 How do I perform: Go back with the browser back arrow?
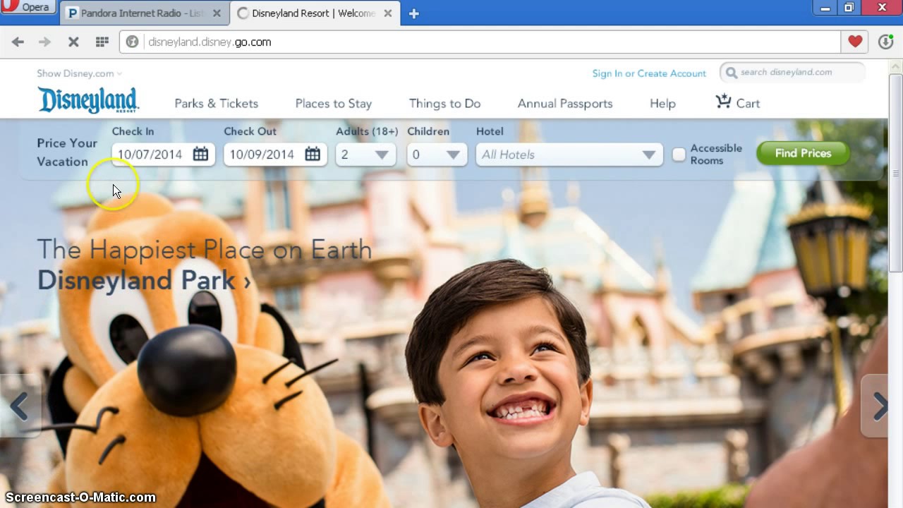[x=18, y=42]
